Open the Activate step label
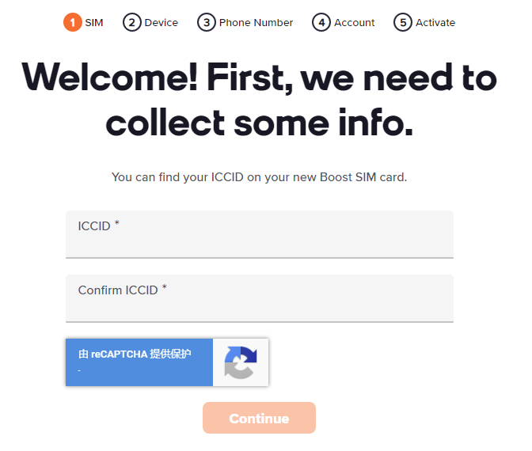The height and width of the screenshot is (451, 532). click(x=435, y=22)
